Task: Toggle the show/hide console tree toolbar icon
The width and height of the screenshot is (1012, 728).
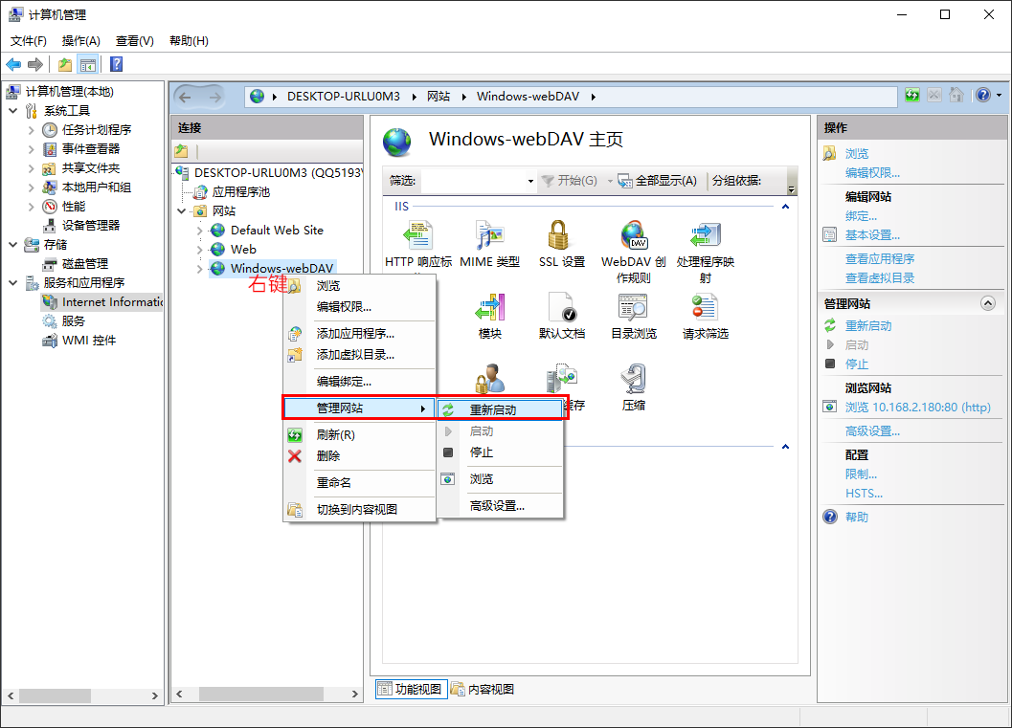Action: (x=87, y=64)
